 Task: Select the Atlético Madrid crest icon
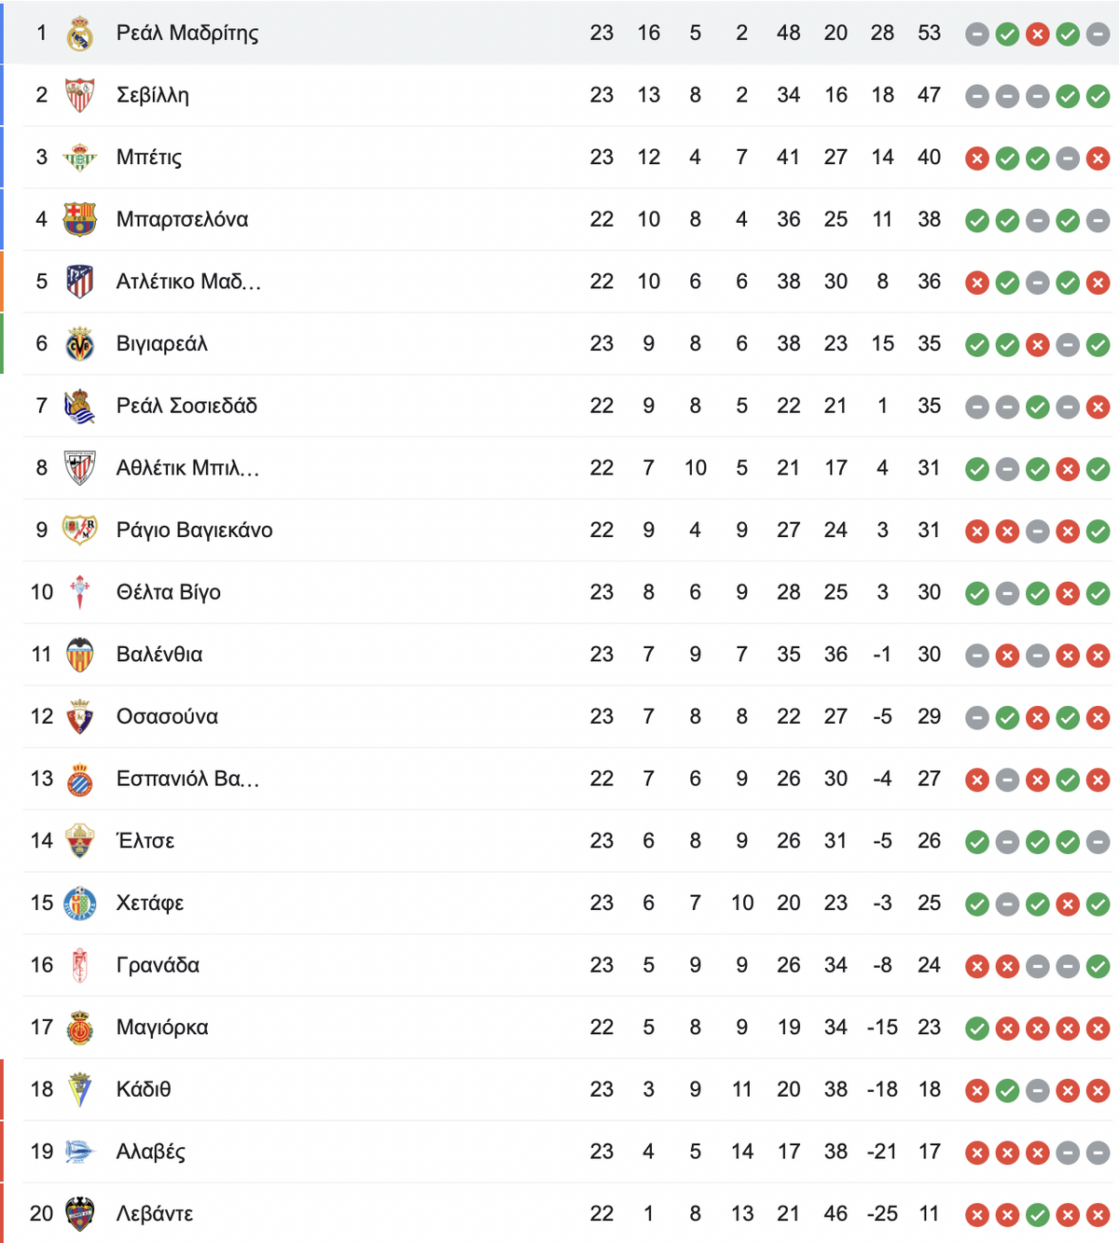tap(80, 282)
